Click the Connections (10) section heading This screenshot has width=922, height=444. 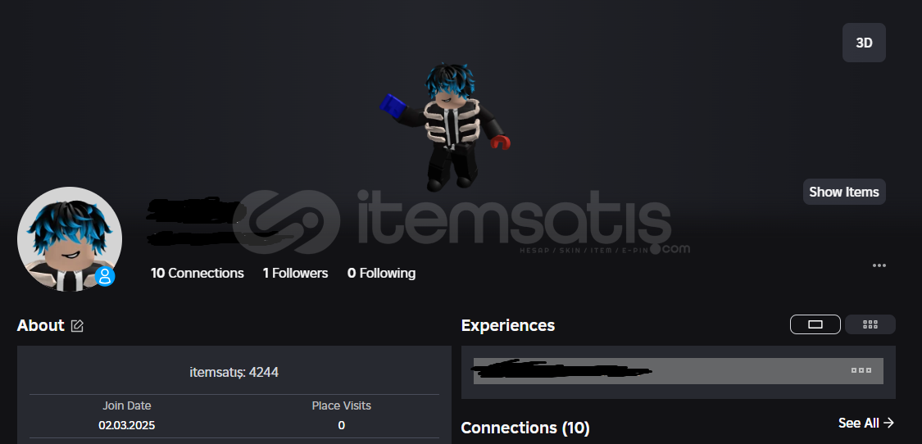(x=525, y=428)
